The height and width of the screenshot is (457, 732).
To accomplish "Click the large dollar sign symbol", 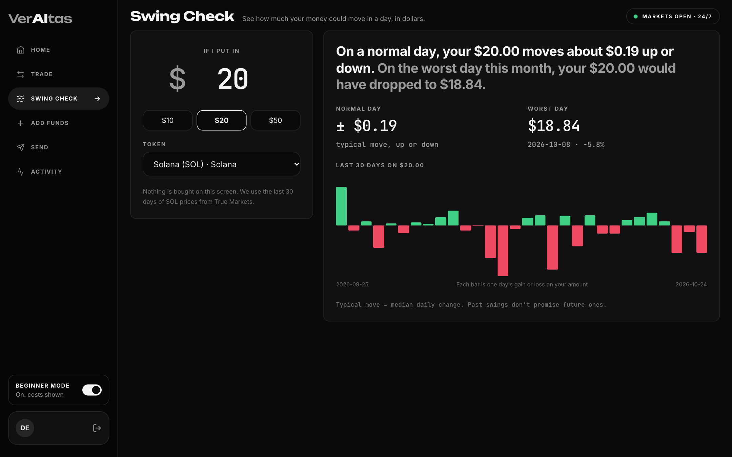I will point(177,79).
